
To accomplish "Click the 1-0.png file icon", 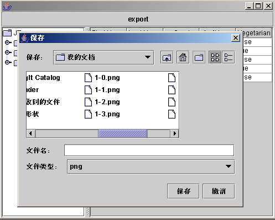I will (x=88, y=78).
